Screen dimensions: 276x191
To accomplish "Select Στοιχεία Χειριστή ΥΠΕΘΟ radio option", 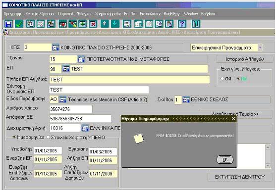I will click(x=48, y=138).
